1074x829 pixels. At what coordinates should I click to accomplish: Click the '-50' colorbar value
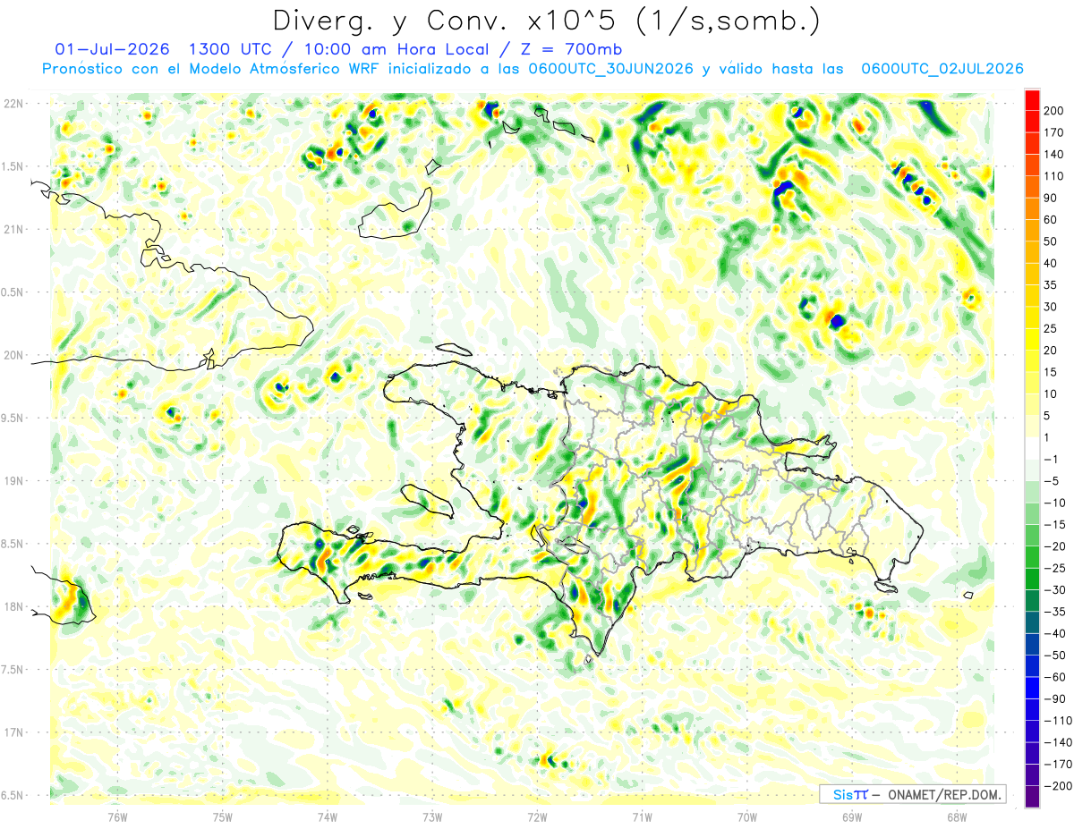click(1056, 656)
